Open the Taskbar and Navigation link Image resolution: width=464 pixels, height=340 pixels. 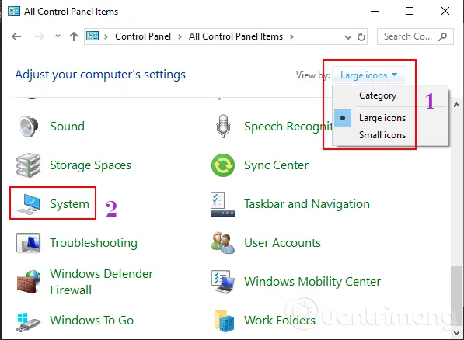pyautogui.click(x=307, y=204)
